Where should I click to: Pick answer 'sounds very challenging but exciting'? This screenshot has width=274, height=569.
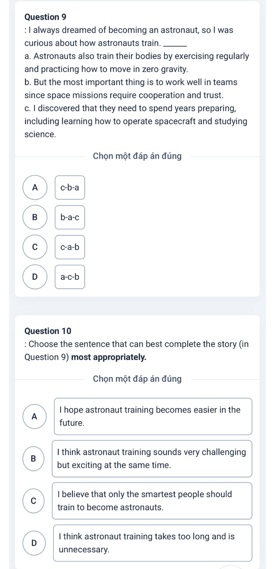(152, 459)
